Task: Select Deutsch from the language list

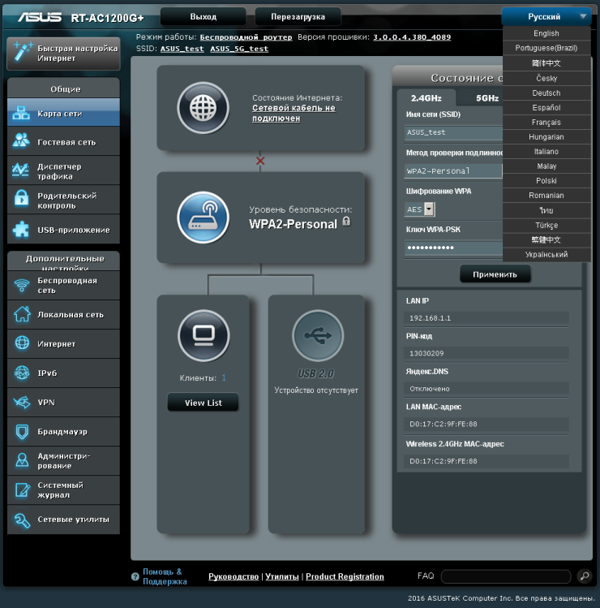Action: (x=546, y=93)
